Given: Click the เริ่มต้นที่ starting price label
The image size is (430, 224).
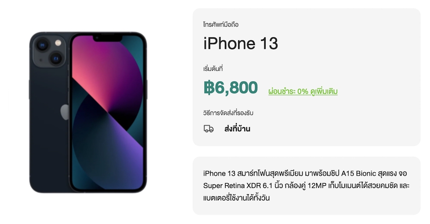Looking at the screenshot, I should tap(213, 68).
